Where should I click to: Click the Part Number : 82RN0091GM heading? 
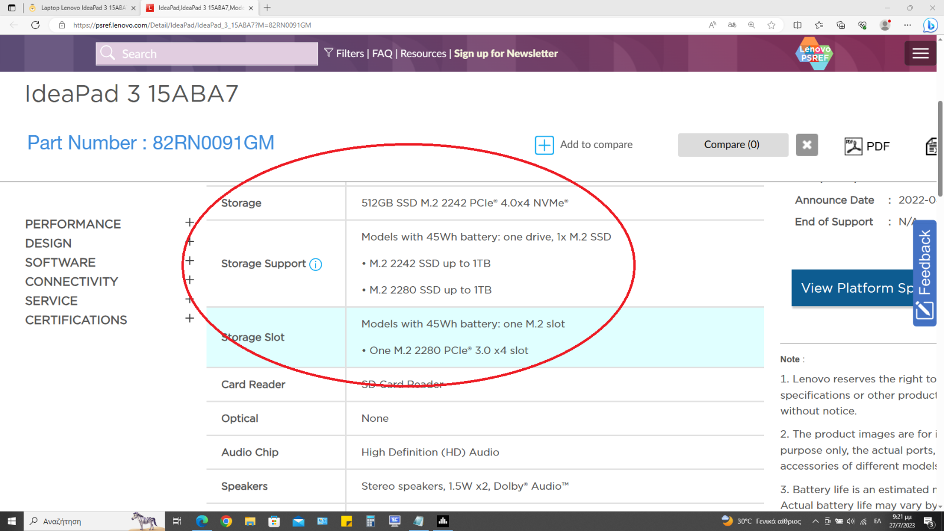pyautogui.click(x=151, y=143)
